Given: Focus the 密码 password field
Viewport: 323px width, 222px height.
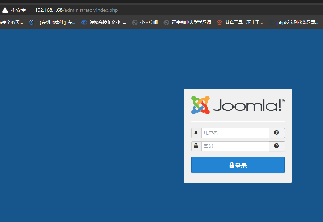Looking at the screenshot, I should (235, 146).
